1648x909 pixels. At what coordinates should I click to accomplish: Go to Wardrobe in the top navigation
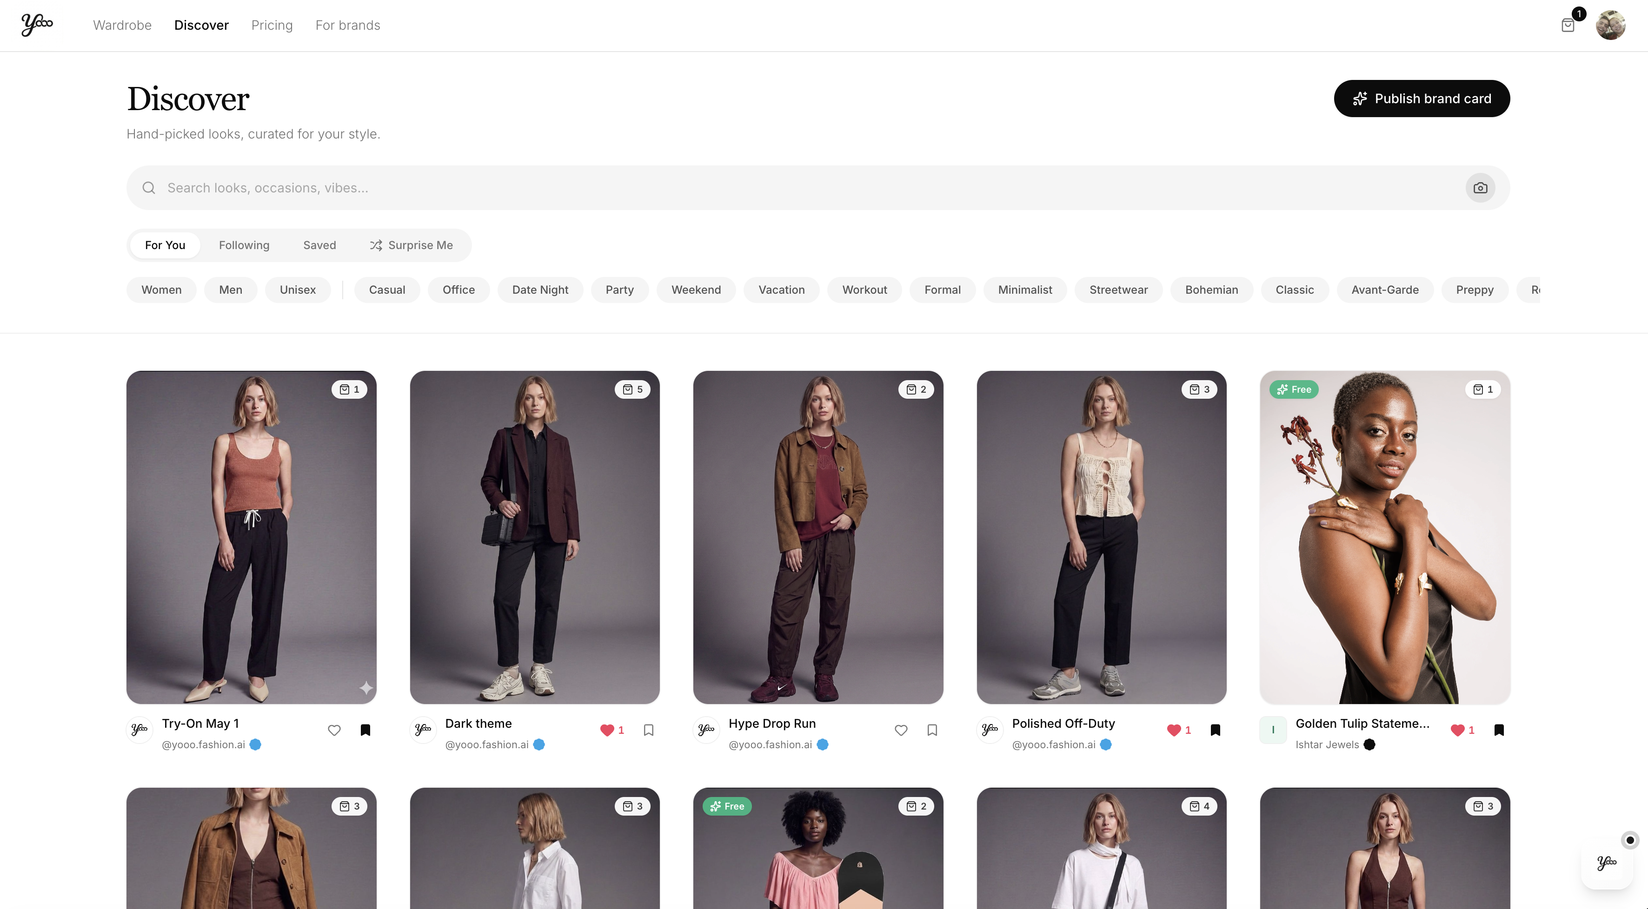pyautogui.click(x=122, y=25)
